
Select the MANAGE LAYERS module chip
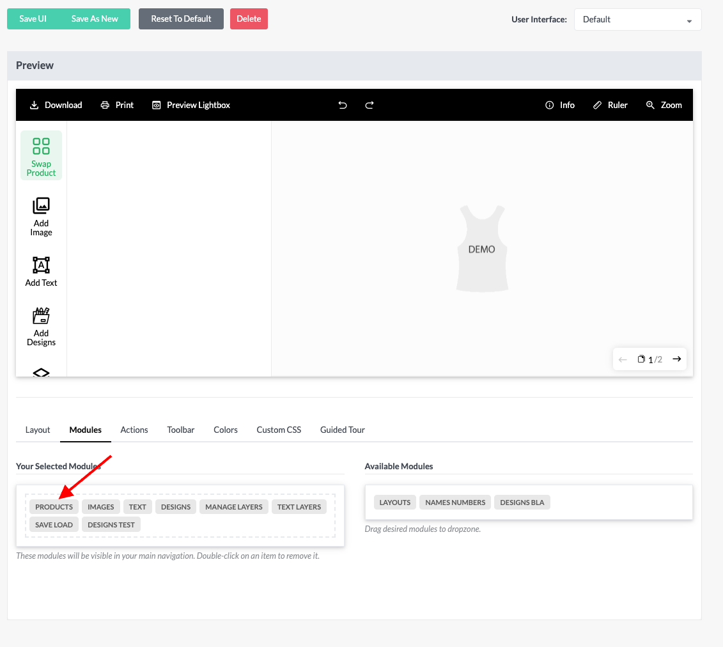(234, 507)
